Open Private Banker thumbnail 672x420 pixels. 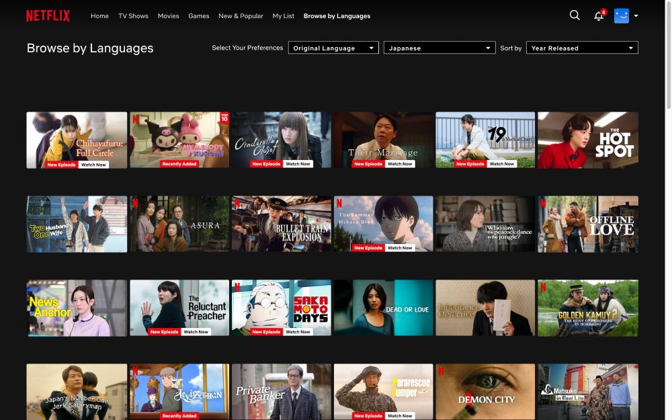(282, 392)
